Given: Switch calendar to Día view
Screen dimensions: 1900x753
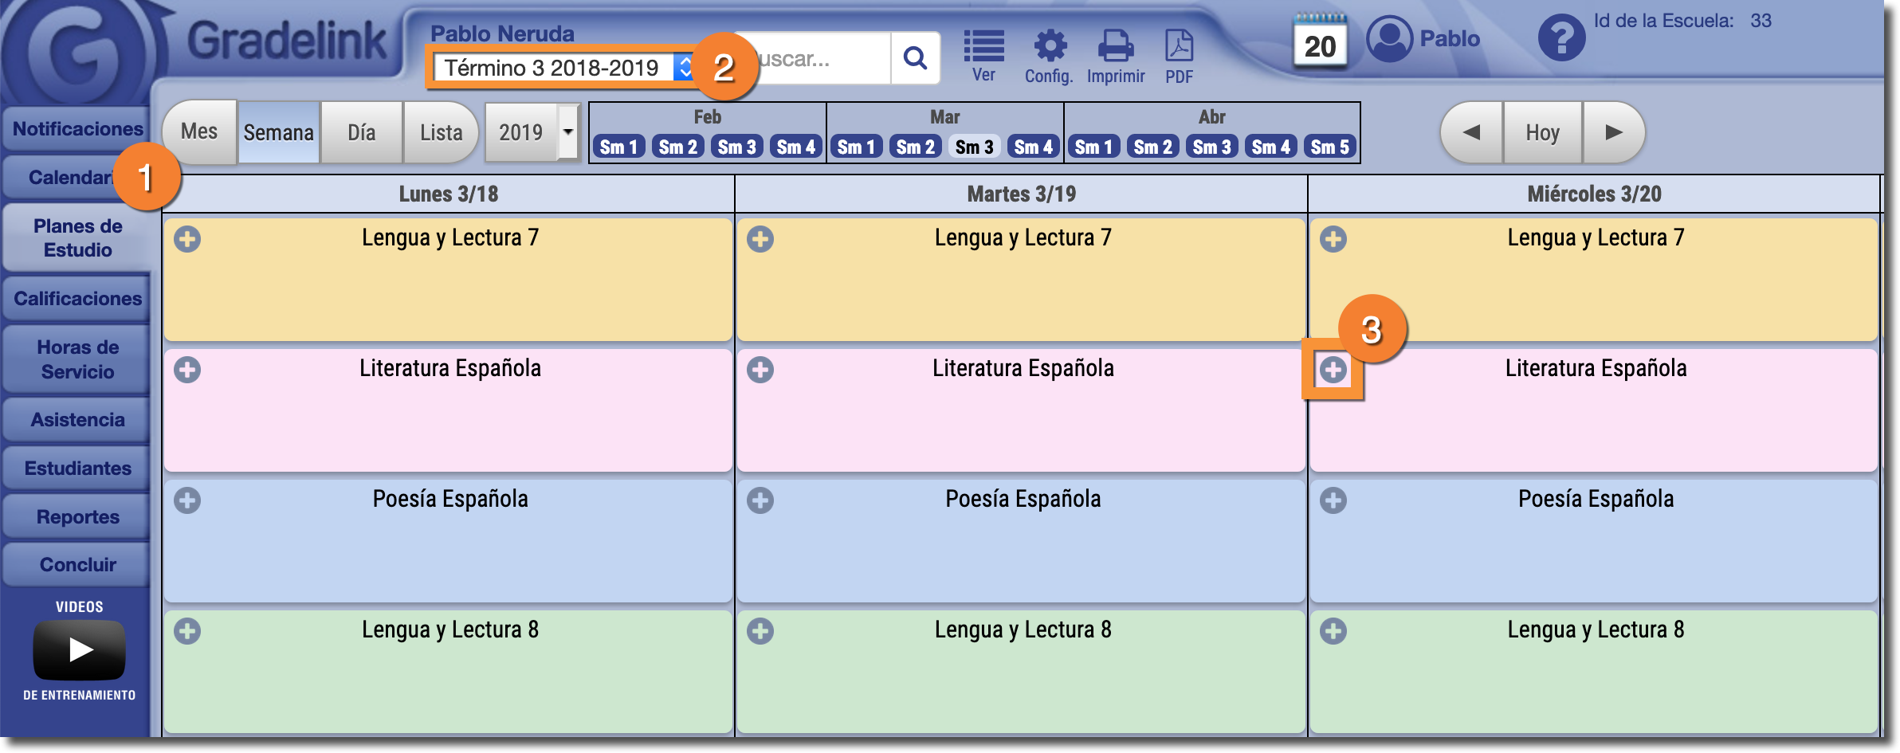Looking at the screenshot, I should coord(361,132).
